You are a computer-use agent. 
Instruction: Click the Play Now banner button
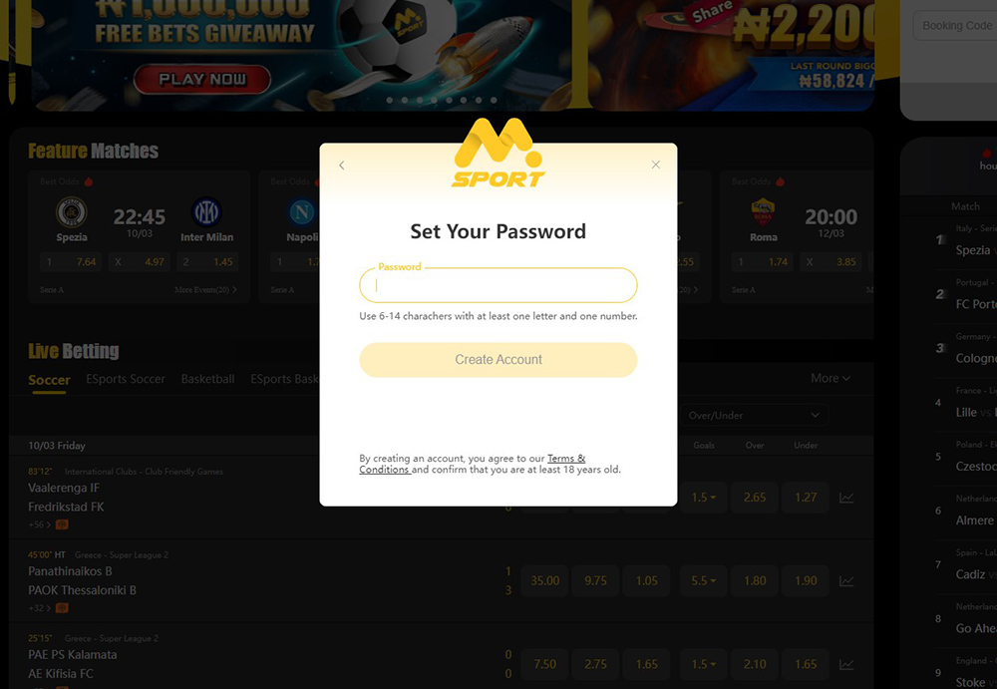click(x=202, y=80)
